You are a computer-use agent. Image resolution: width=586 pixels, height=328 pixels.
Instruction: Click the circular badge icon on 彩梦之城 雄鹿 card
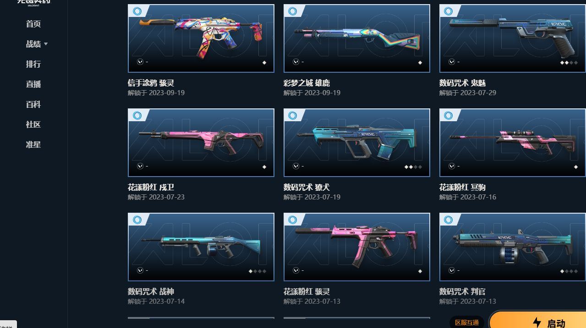point(293,11)
